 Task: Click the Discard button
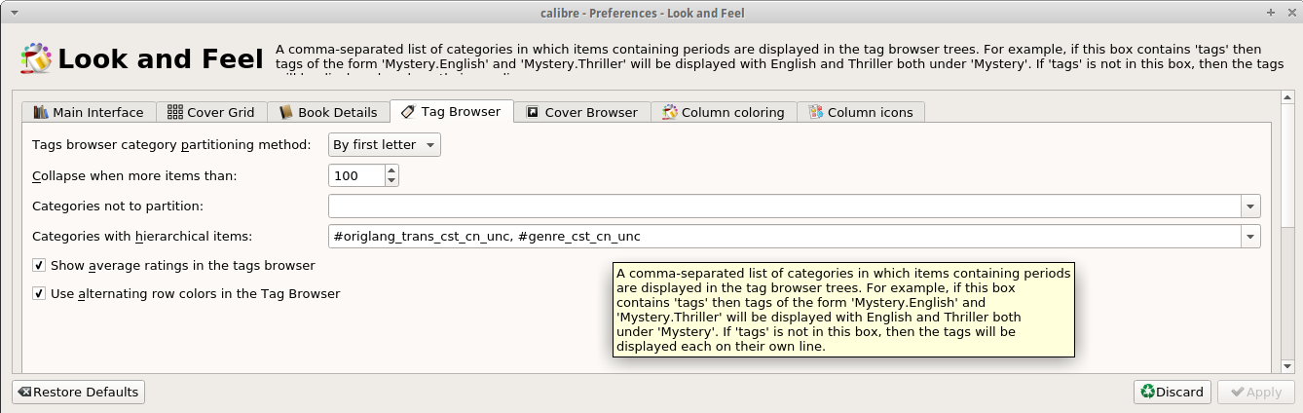(x=1173, y=392)
